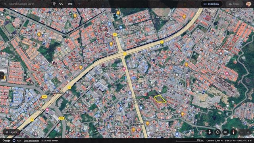Click the Jia Siang Coffee Shop marker
This screenshot has width=254, height=143.
184,17
